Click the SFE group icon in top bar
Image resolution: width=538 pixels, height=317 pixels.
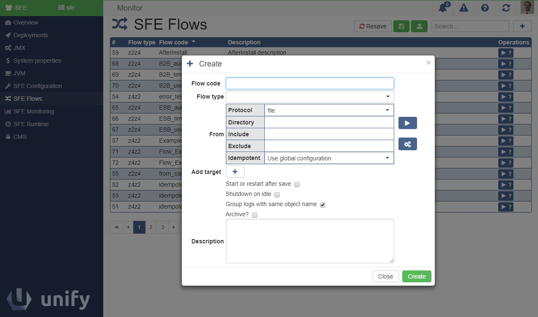tap(8, 8)
